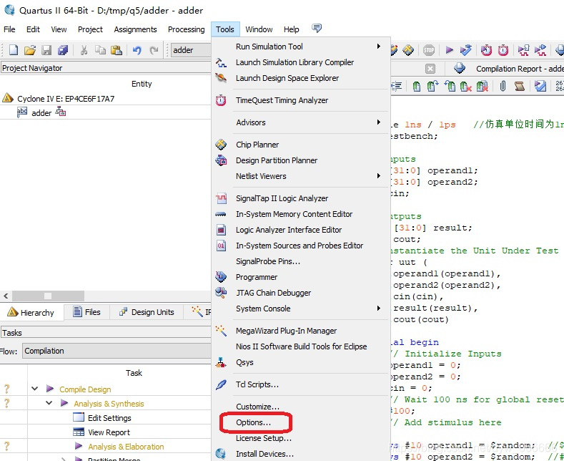Viewport: 564px width, 461px height.
Task: Click the Gate Level Simulation waveform icon
Action: click(540, 49)
